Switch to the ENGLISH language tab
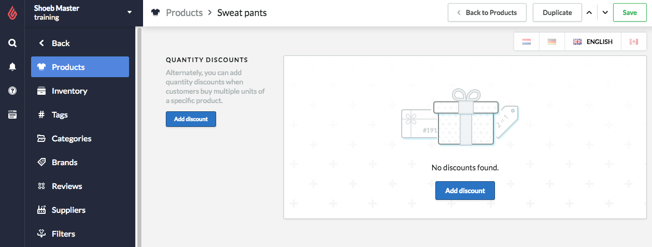The image size is (652, 247). click(593, 41)
